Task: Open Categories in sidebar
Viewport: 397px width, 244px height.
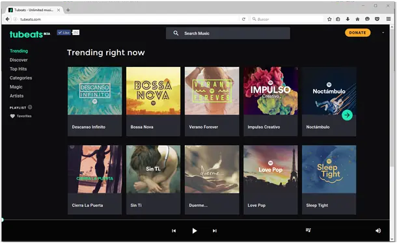Action: point(21,78)
